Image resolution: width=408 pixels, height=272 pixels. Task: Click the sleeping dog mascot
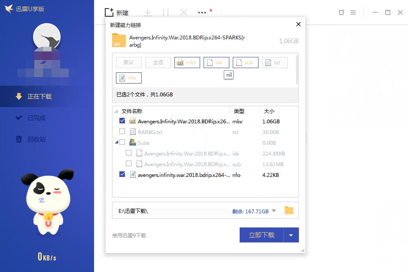pos(47,202)
